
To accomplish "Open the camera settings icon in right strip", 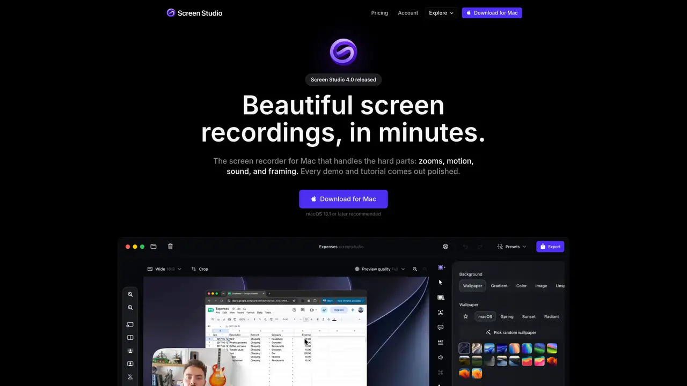I will [441, 298].
